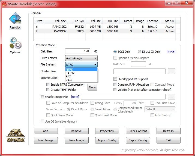Toggle Enable NTFS Compression checkbox
This screenshot has width=195, height=156.
pos(48,85)
